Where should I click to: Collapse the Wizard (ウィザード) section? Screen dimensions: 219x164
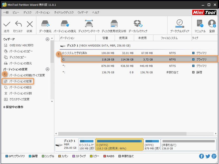pyautogui.click(x=47, y=39)
